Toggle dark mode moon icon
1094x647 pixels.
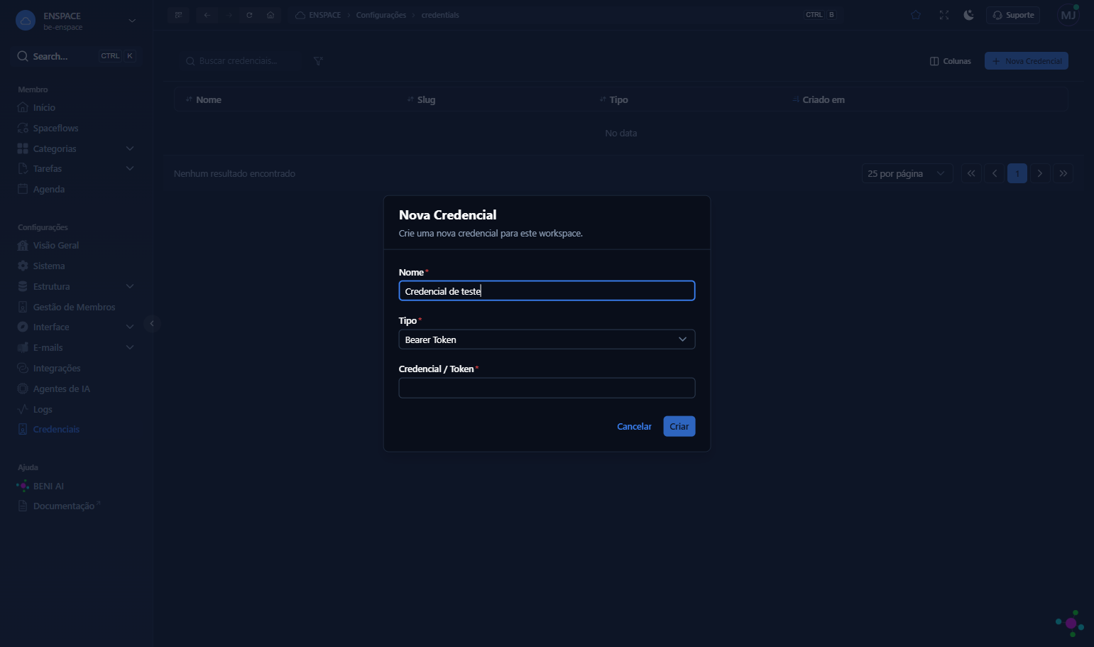968,15
